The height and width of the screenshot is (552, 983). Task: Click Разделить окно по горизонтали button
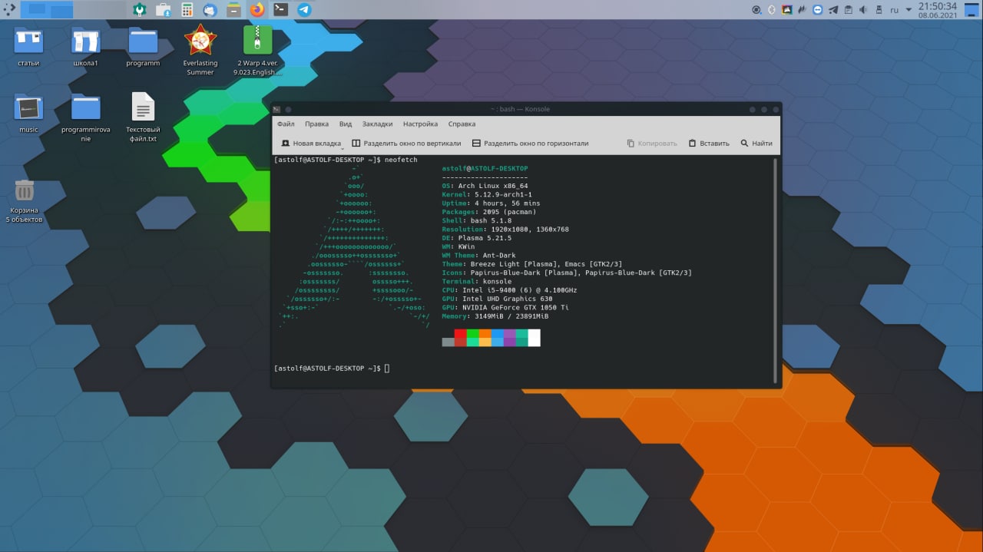tap(530, 144)
